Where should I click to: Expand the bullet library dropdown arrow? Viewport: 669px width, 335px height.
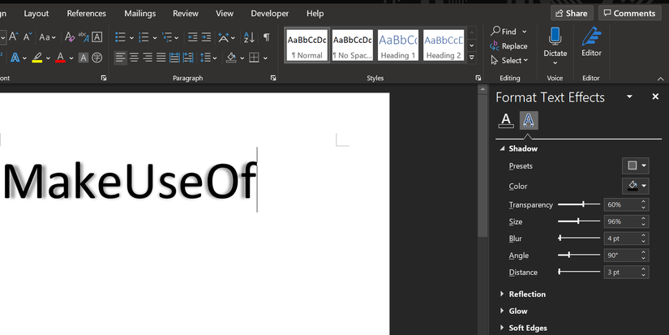[x=131, y=37]
